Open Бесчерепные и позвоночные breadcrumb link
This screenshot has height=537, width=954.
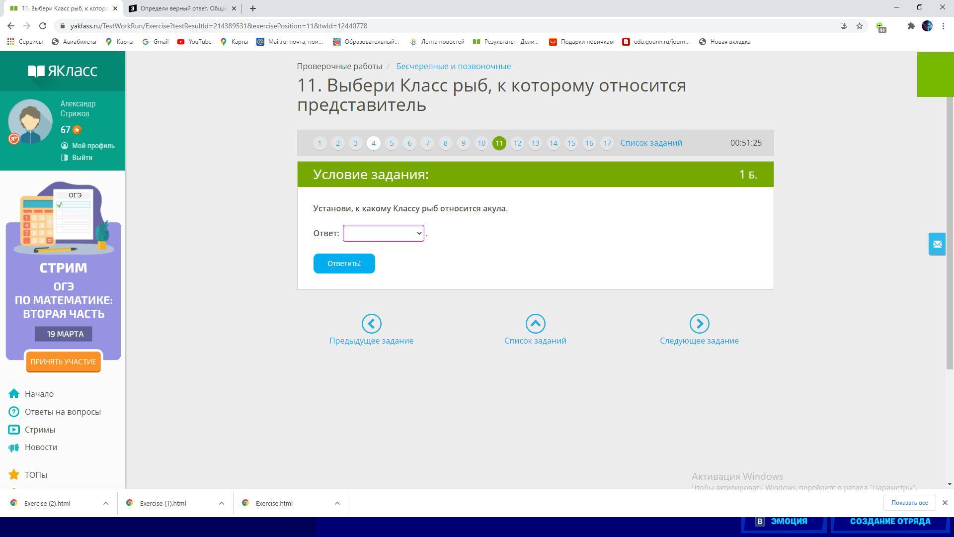pyautogui.click(x=453, y=66)
